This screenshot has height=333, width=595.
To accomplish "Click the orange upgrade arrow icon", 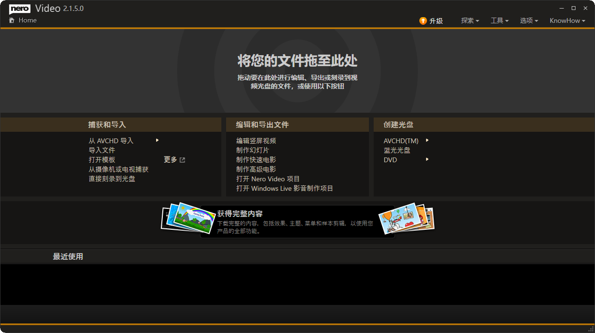I will [x=423, y=20].
